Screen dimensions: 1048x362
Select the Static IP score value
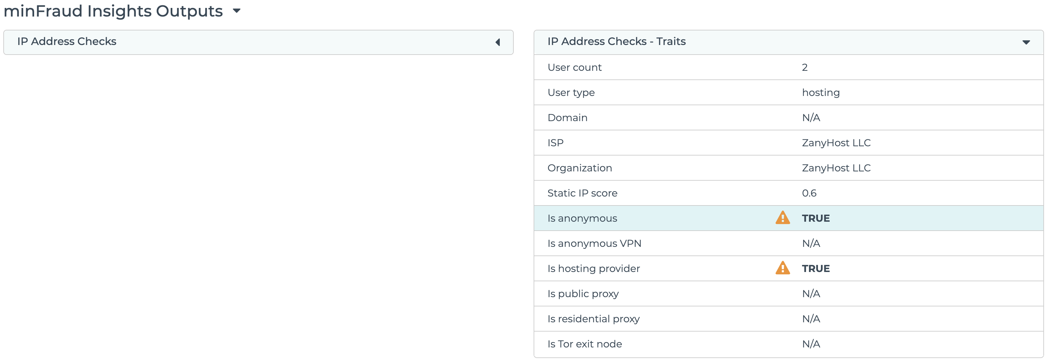(809, 193)
